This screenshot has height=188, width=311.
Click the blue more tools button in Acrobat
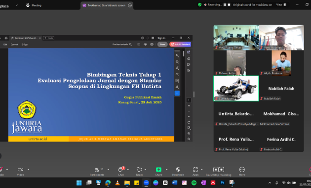pos(177,93)
